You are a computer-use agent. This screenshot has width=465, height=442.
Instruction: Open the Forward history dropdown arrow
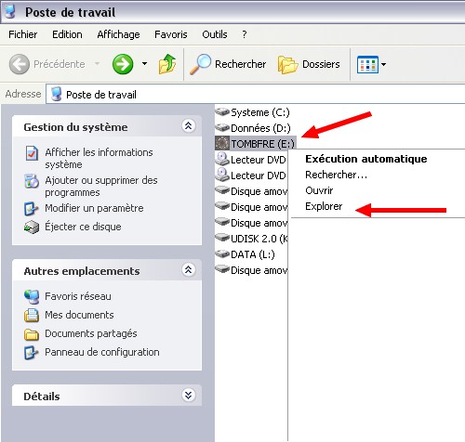(144, 64)
